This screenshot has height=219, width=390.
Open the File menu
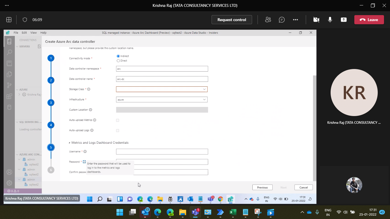(16, 33)
